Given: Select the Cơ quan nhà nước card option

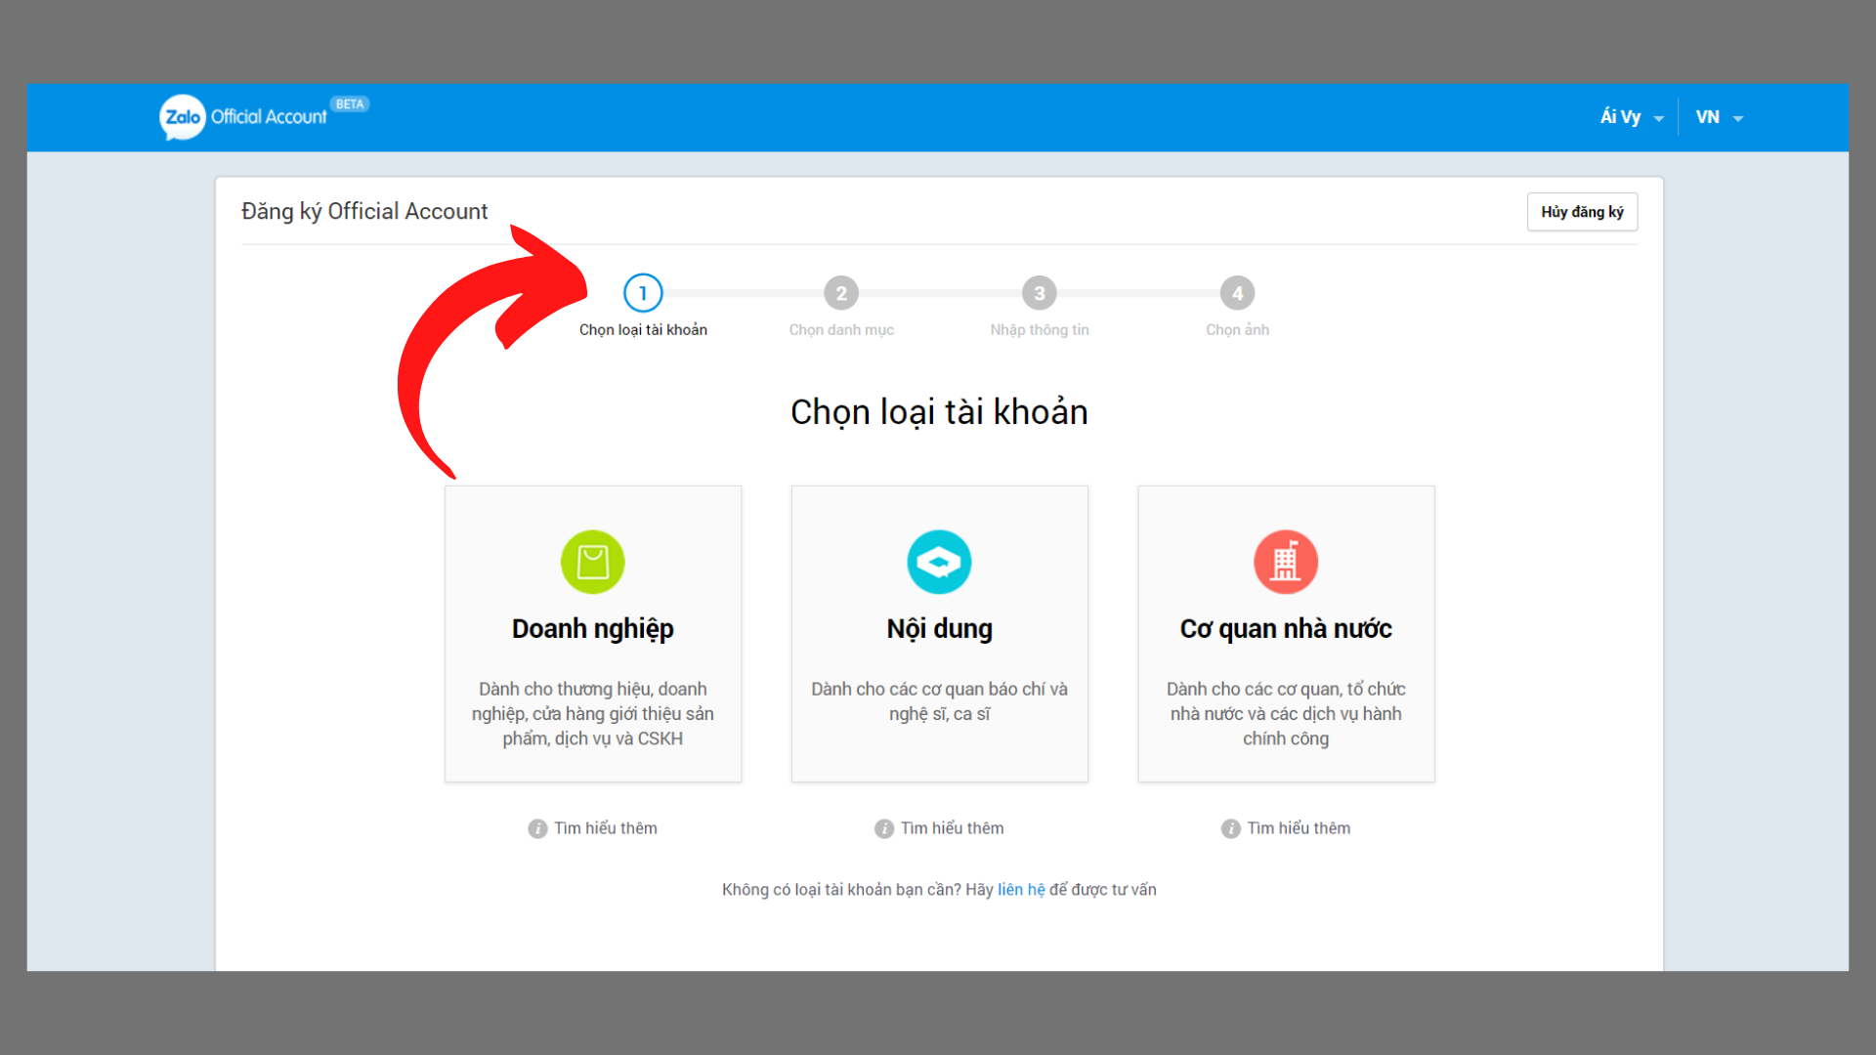Looking at the screenshot, I should [x=1283, y=631].
